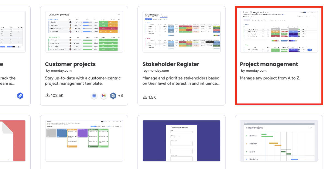
Task: Click the Google Calendar icon on Customer projects
Action: click(x=94, y=96)
